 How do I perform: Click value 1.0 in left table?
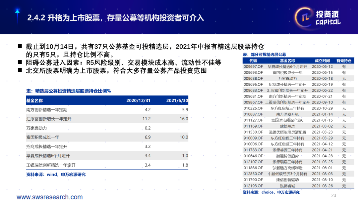[x=185, y=156]
